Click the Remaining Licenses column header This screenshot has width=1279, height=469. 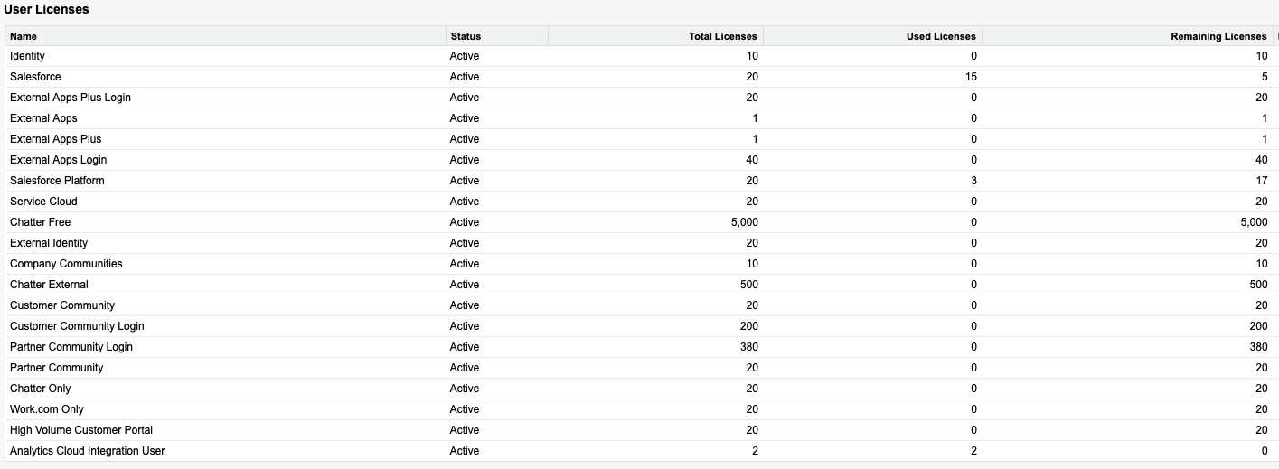tap(1218, 36)
